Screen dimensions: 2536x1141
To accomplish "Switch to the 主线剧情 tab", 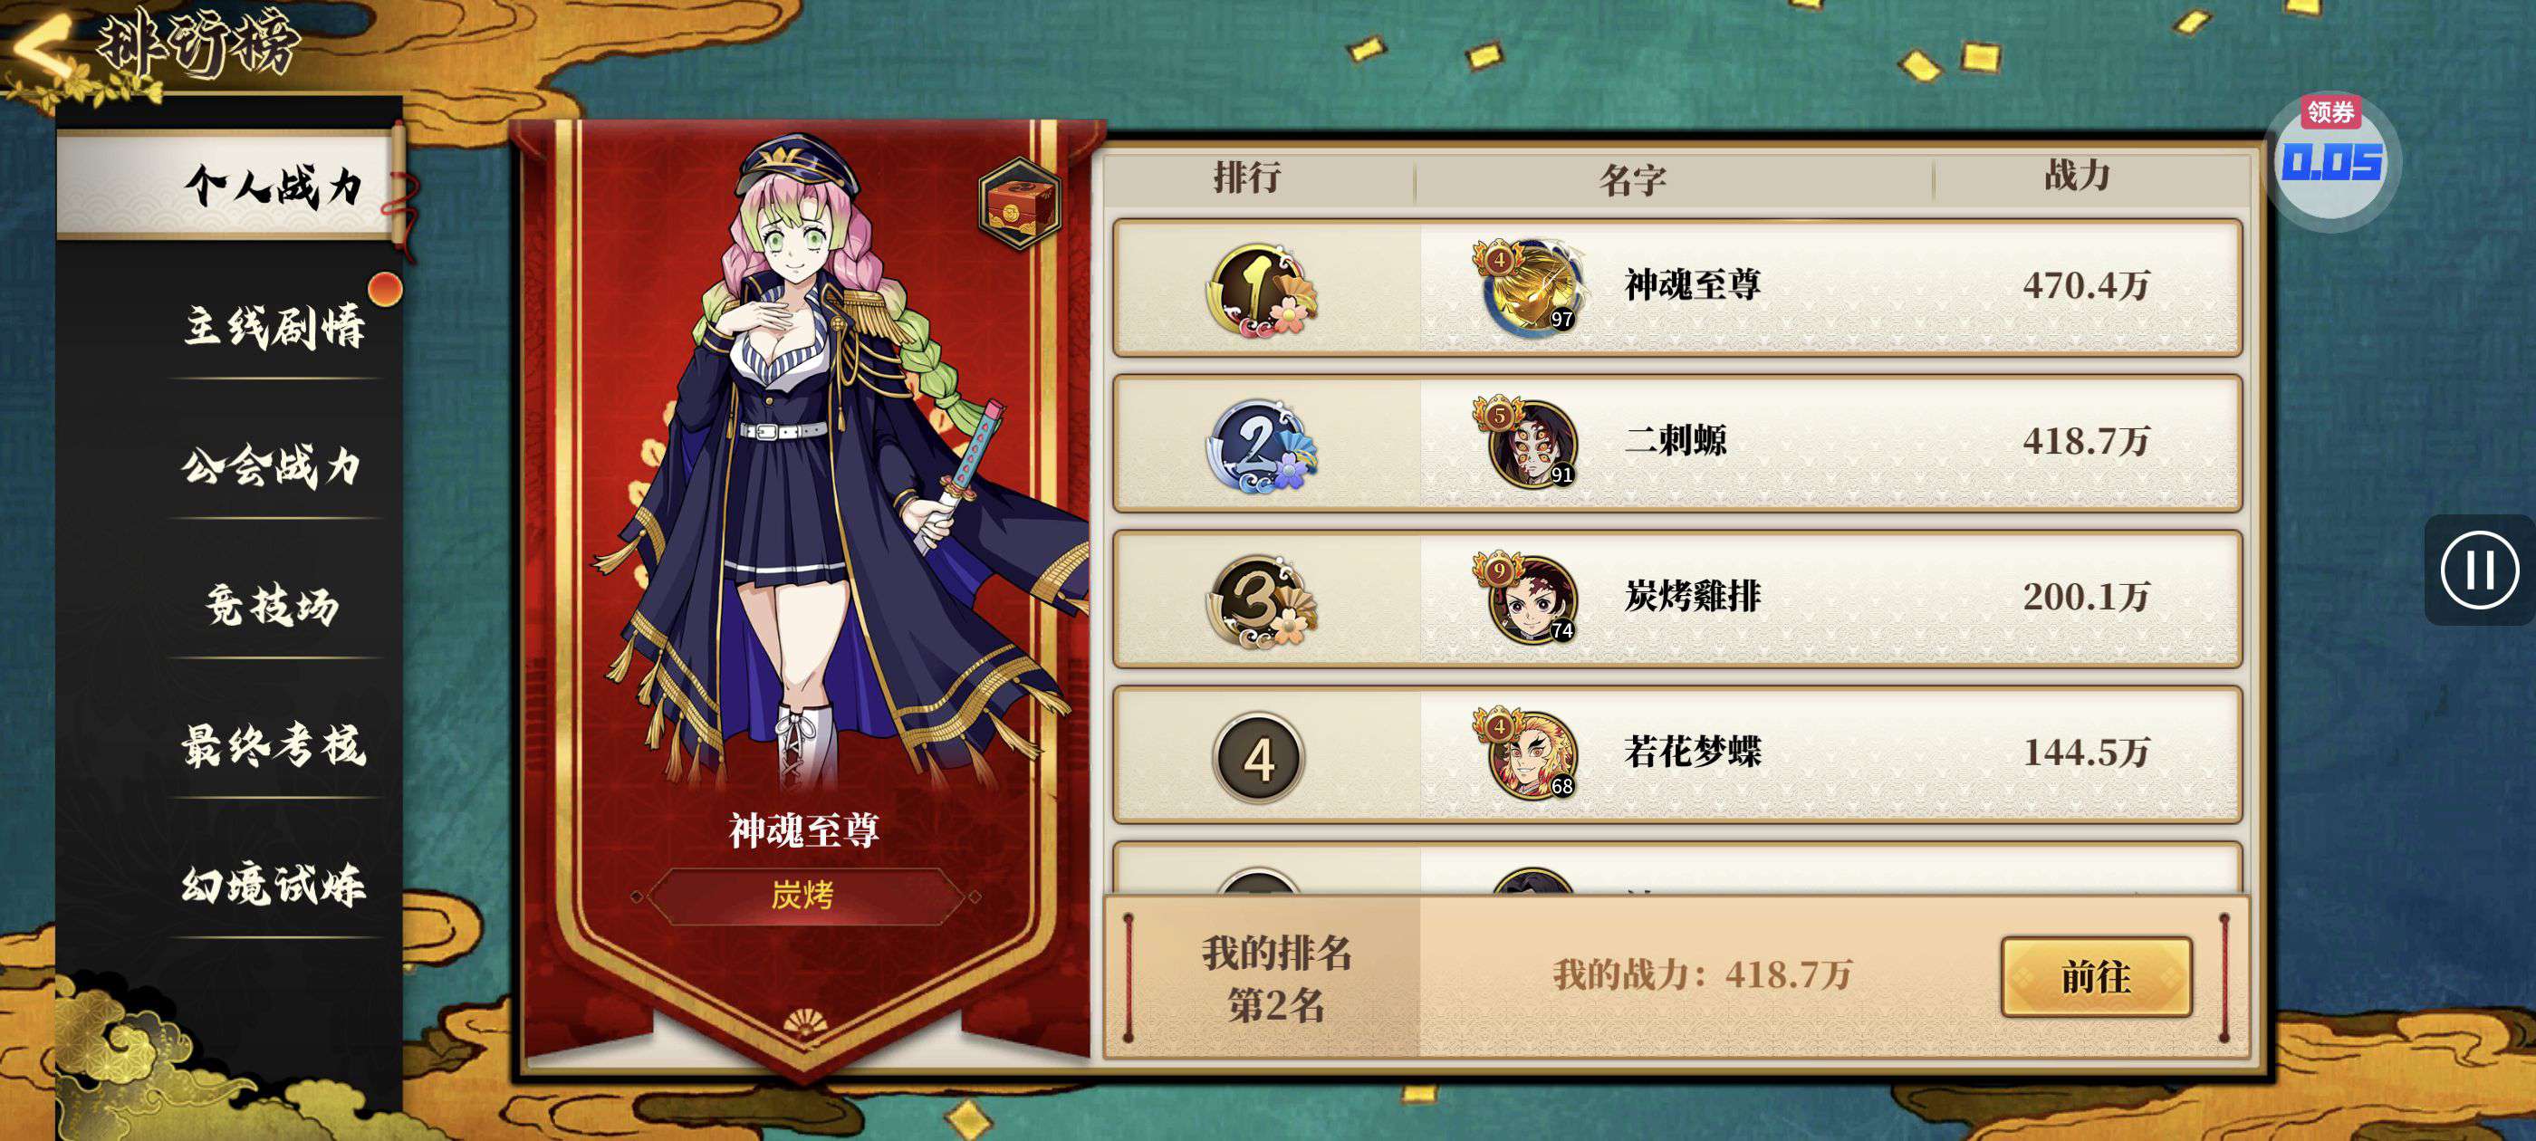I will coord(274,325).
